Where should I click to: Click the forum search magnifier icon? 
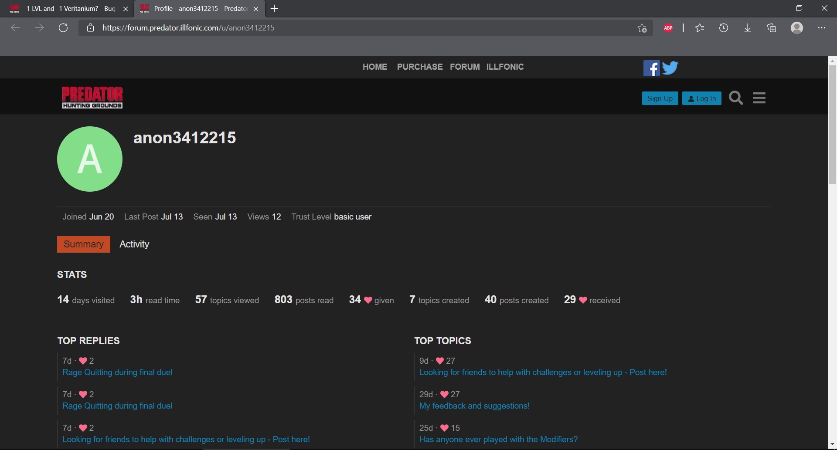736,98
